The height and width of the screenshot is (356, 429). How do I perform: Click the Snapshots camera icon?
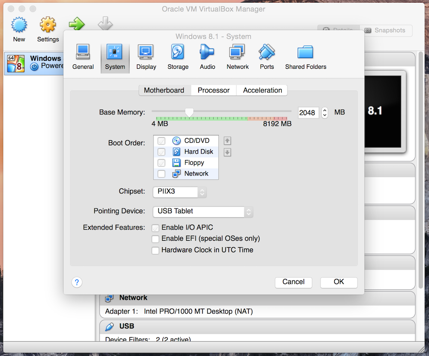[368, 31]
